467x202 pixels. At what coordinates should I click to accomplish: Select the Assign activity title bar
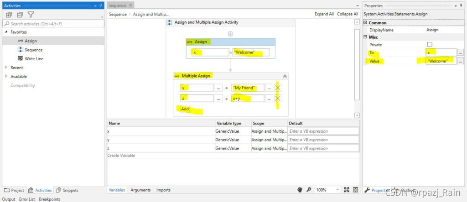coord(230,42)
